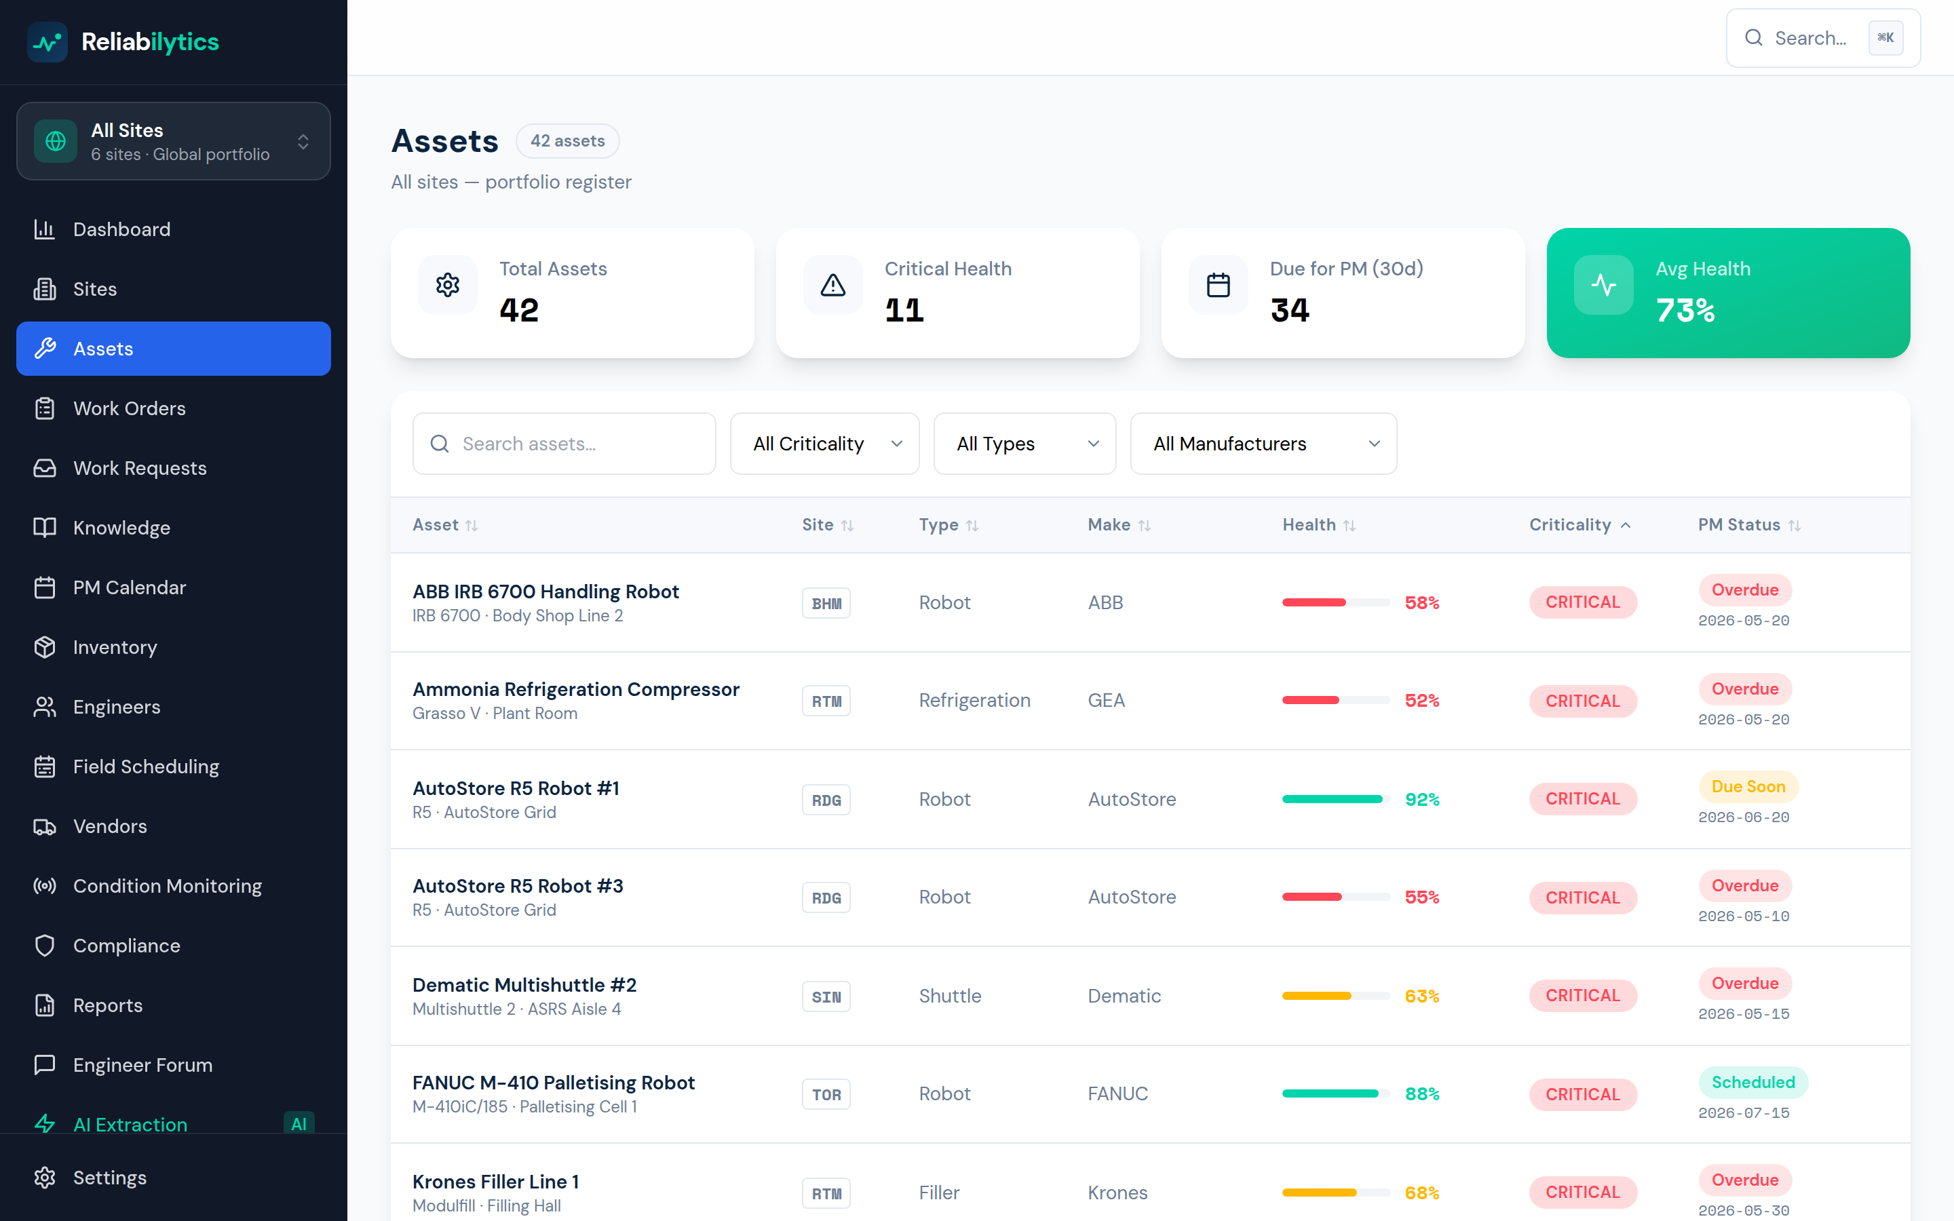Click the CRITICAL badge for AutoStore R5 Robot #3

tap(1583, 898)
